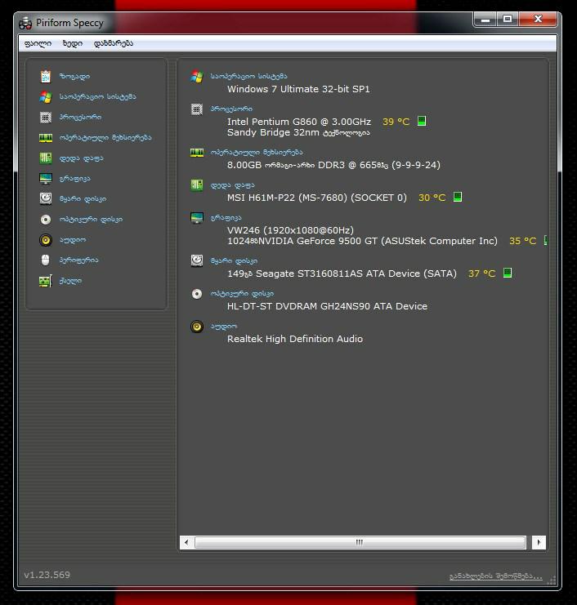The width and height of the screenshot is (577, 605).
Task: Minimize the Piriform Speccy window
Action: (485, 19)
